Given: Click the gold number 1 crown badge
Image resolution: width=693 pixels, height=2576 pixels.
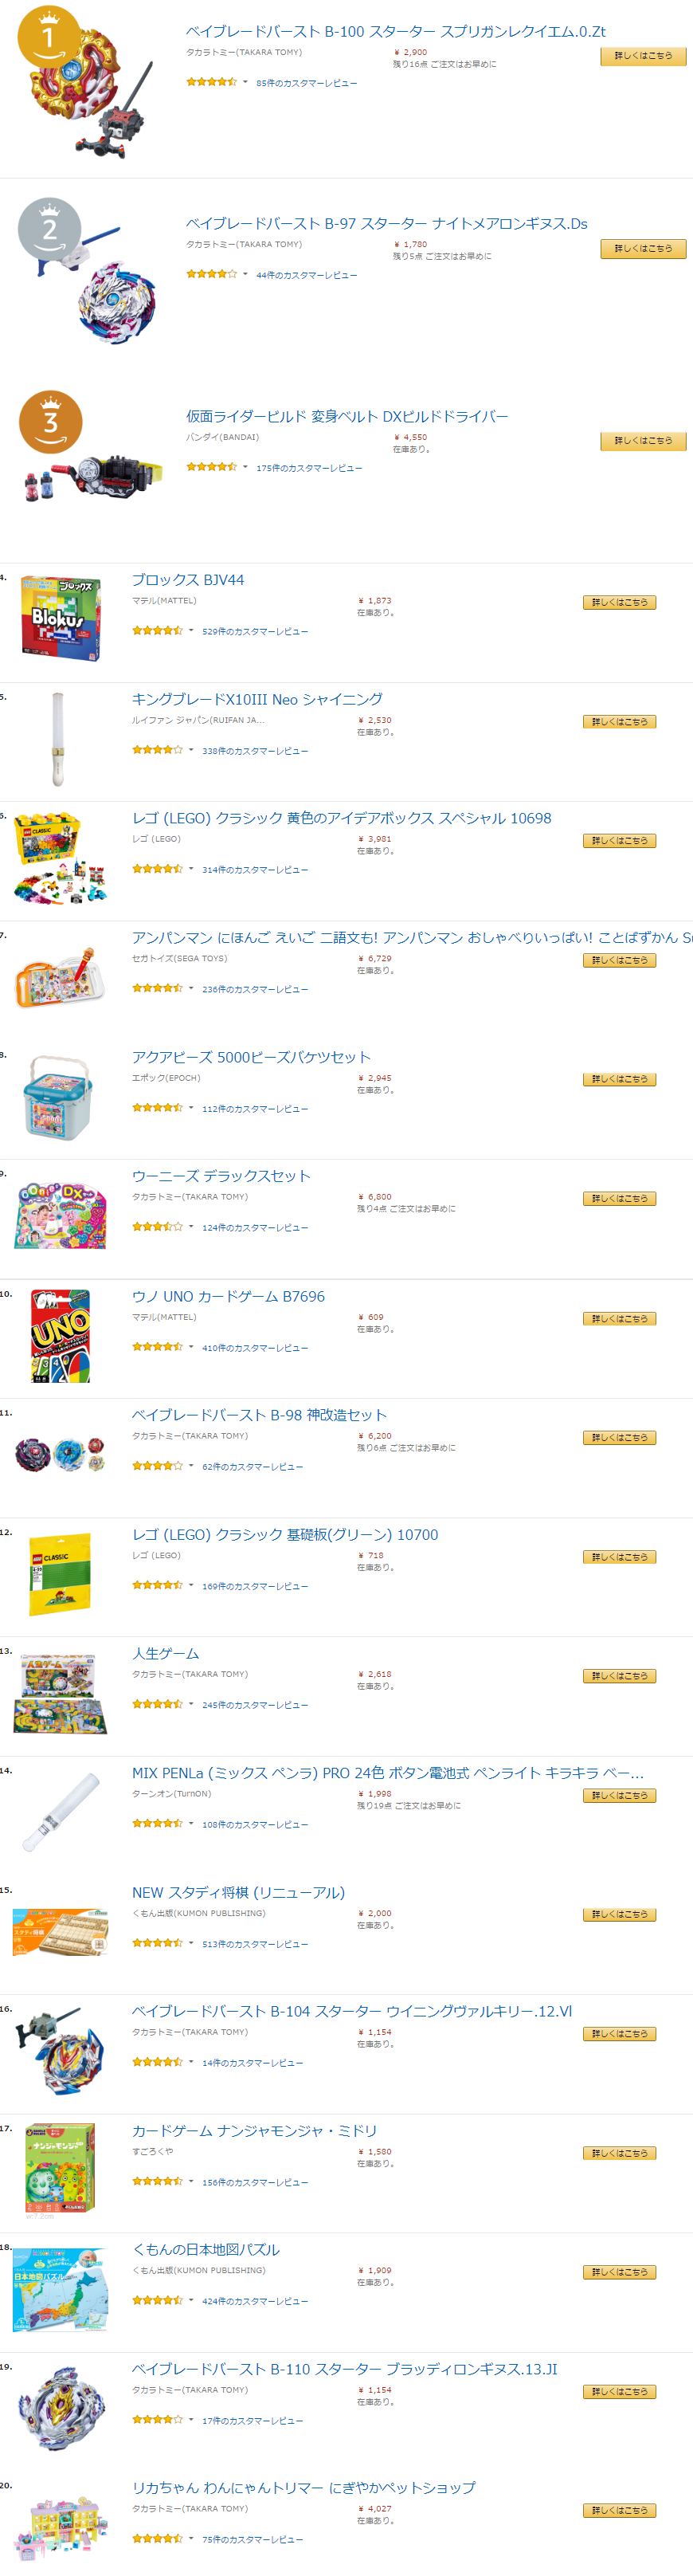Looking at the screenshot, I should 49,37.
